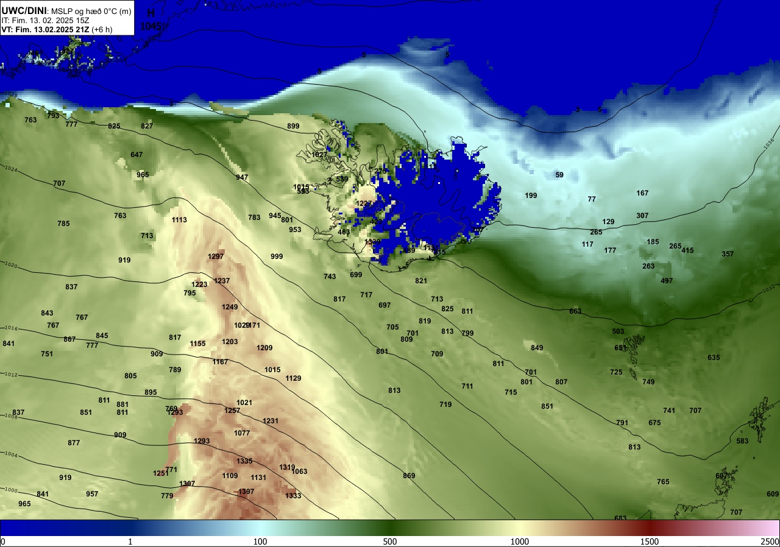Click the height value 749
The height and width of the screenshot is (547, 780).
point(648,382)
